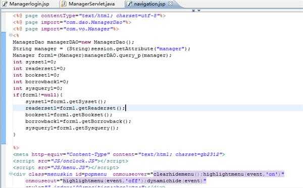
Task: Click the navigation.jsp file icon
Action: (x=129, y=4)
